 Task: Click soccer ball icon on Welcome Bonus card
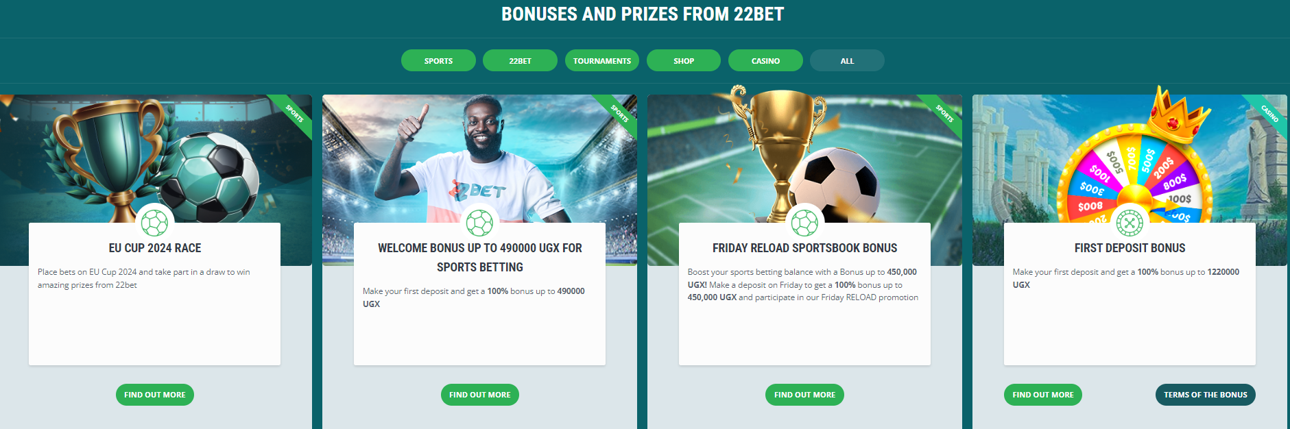click(479, 223)
